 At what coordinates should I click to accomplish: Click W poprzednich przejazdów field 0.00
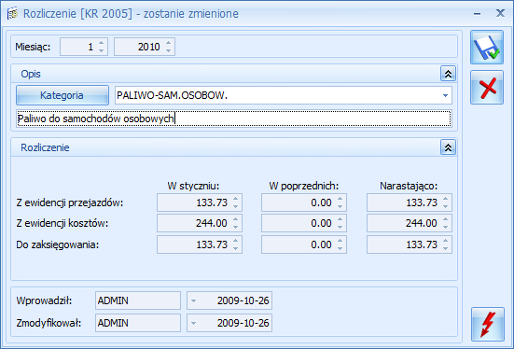tap(304, 202)
